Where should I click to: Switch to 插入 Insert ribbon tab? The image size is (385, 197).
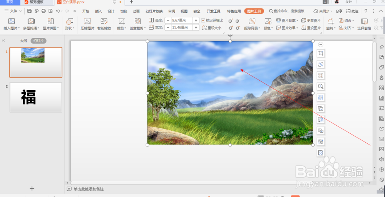click(x=99, y=11)
